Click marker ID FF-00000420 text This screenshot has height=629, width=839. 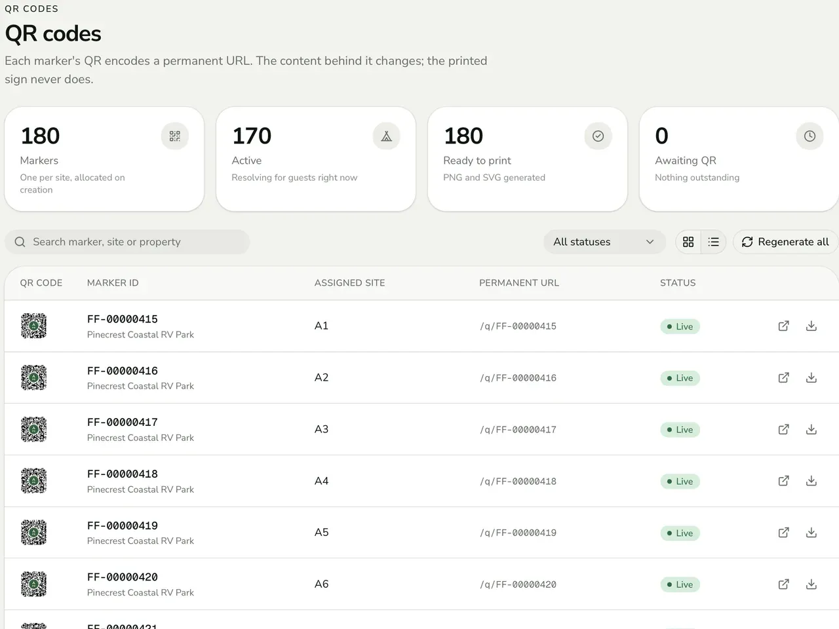tap(123, 577)
